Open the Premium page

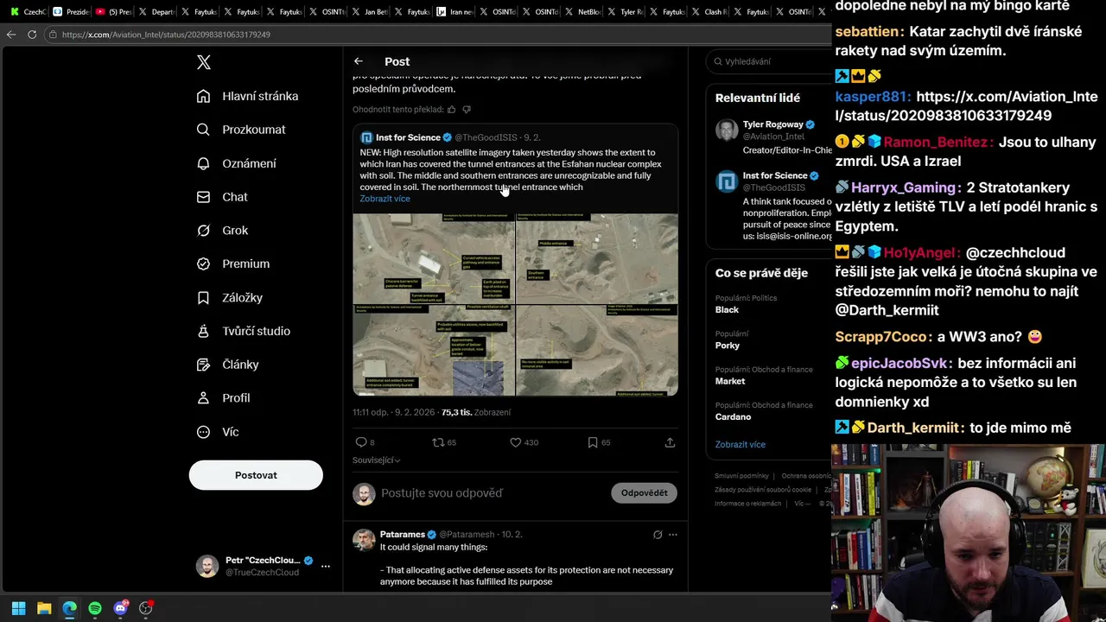[233, 263]
